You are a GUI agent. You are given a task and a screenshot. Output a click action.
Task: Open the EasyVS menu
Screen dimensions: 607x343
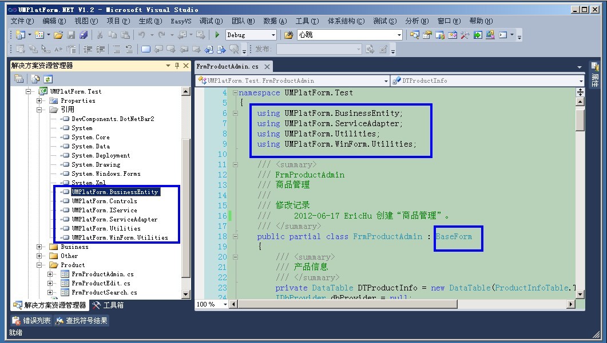[x=181, y=21]
